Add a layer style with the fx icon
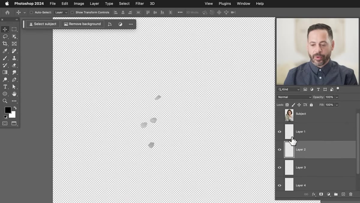 tap(314, 194)
